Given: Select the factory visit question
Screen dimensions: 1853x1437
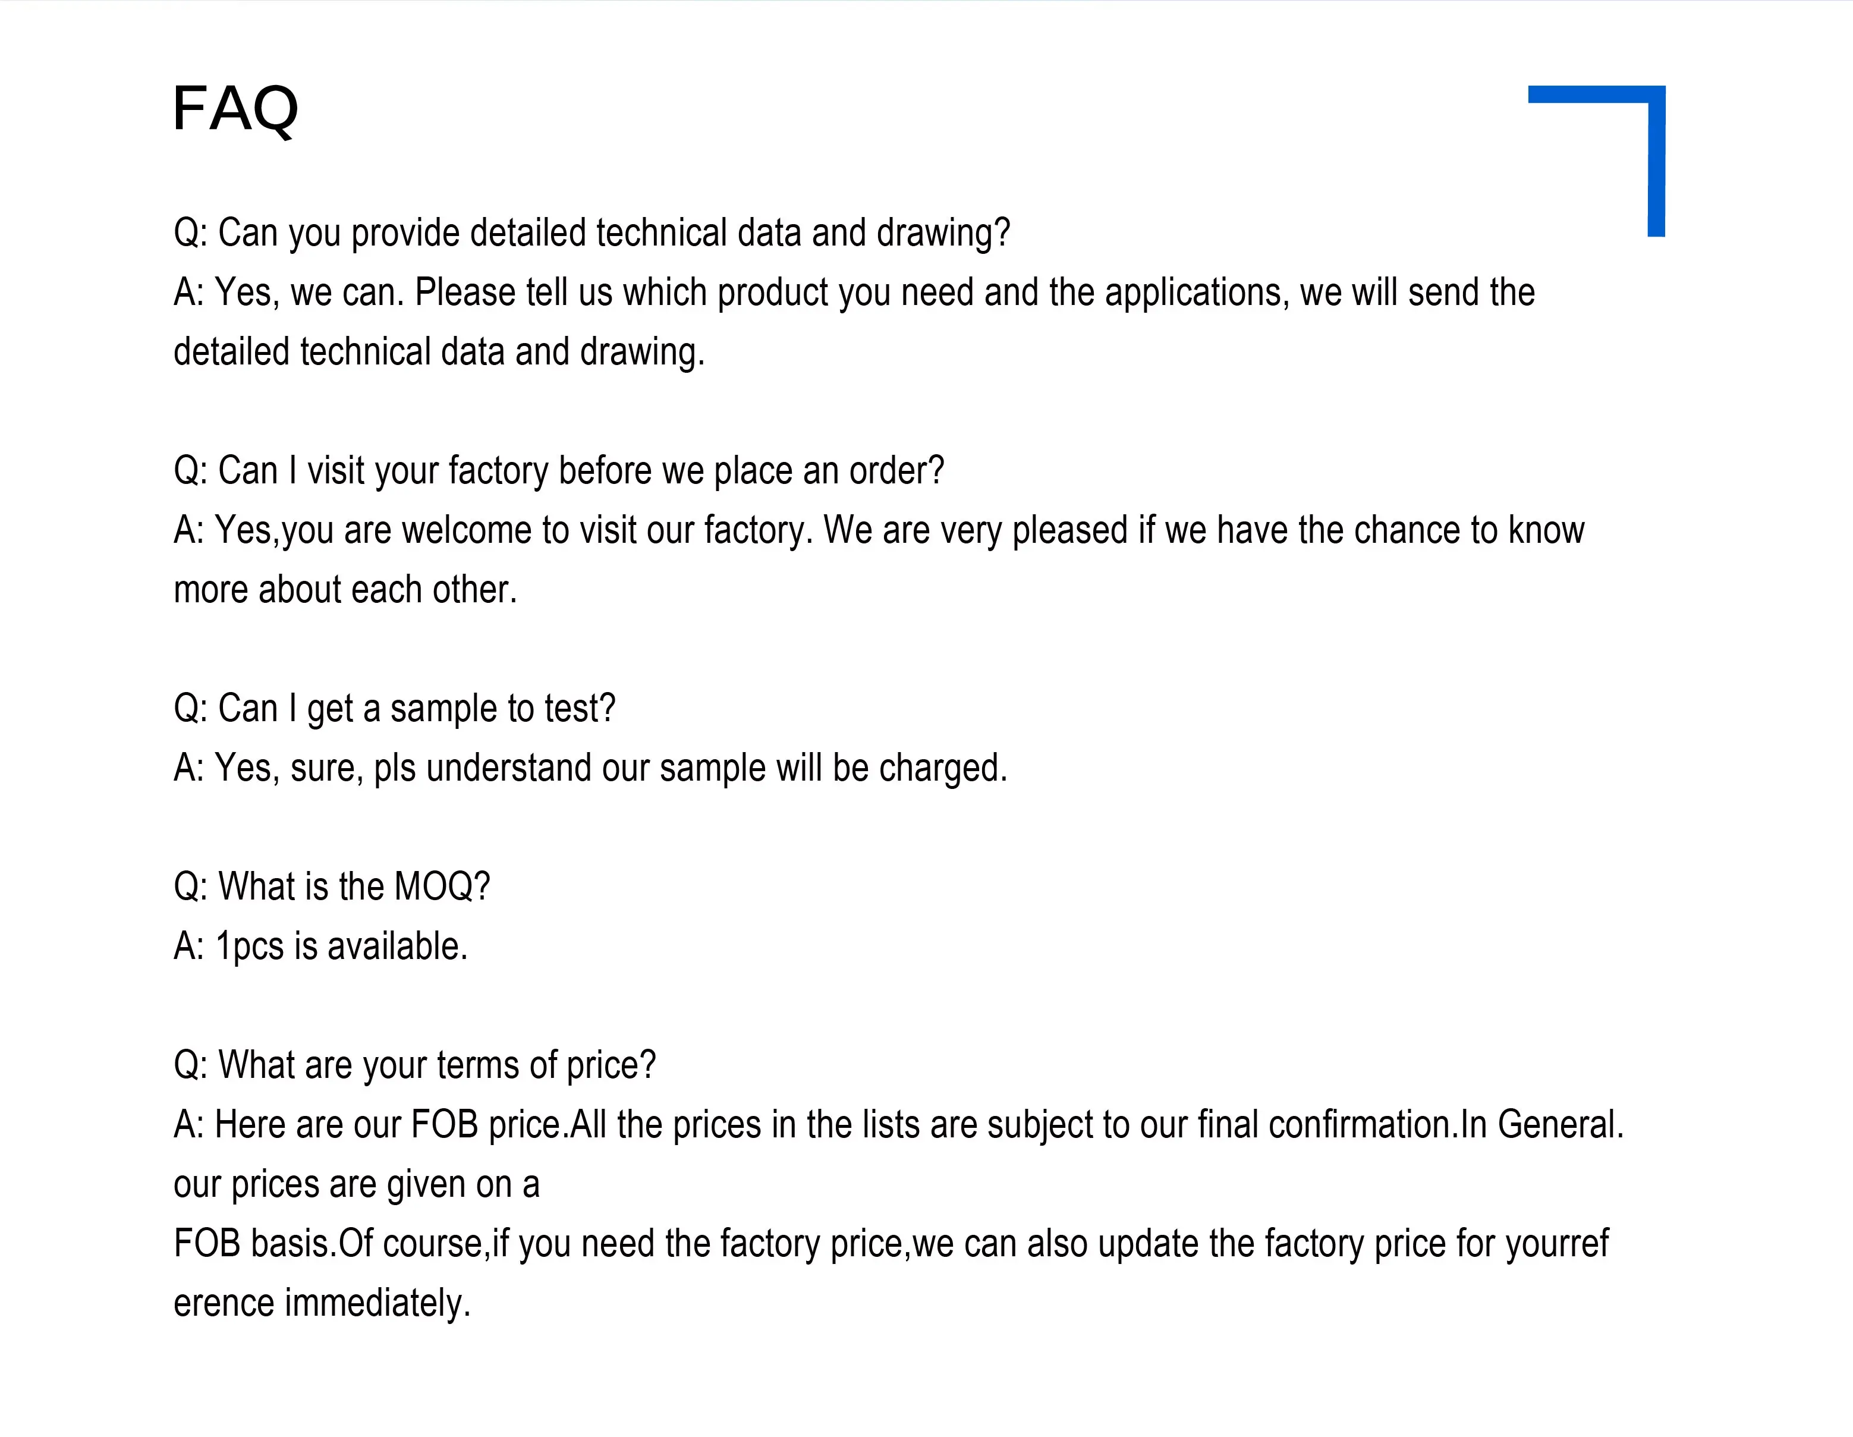Looking at the screenshot, I should click(558, 471).
